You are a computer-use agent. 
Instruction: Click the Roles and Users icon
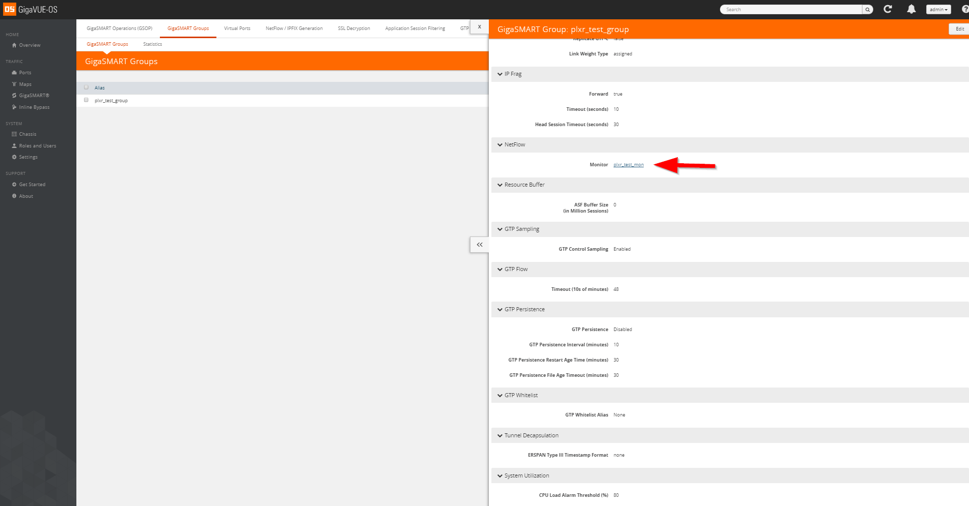pyautogui.click(x=14, y=146)
